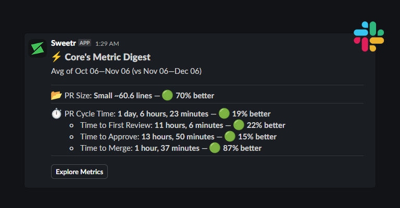This screenshot has height=208, width=400.
Task: Click the green circle next to 70% better
Action: [x=167, y=96]
